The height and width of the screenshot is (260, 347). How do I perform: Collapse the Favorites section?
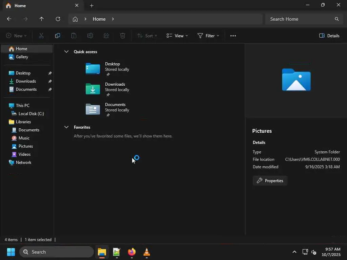[66, 127]
